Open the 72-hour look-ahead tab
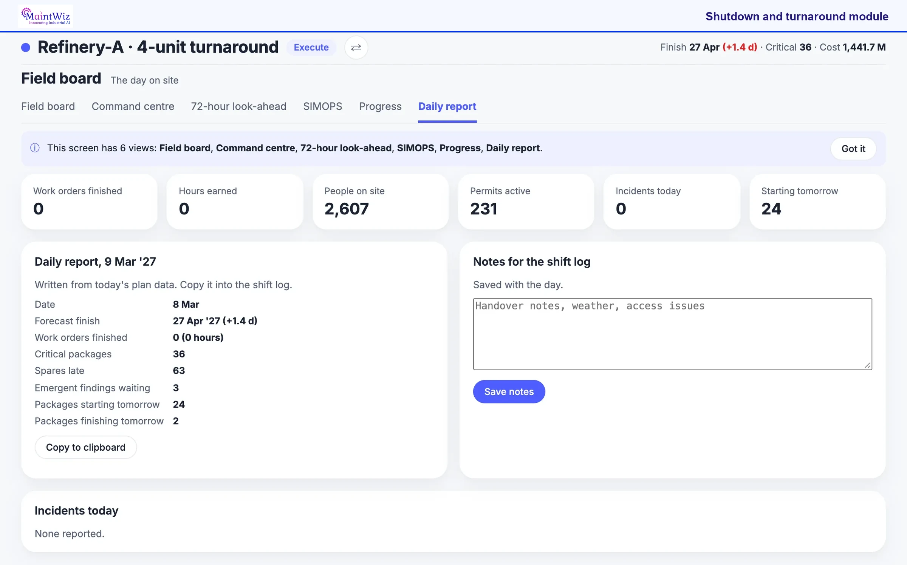The width and height of the screenshot is (907, 565). coord(239,106)
